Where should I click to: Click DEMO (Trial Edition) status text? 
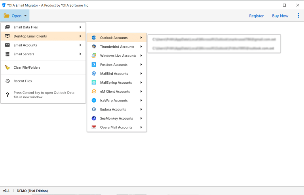pyautogui.click(x=32, y=191)
